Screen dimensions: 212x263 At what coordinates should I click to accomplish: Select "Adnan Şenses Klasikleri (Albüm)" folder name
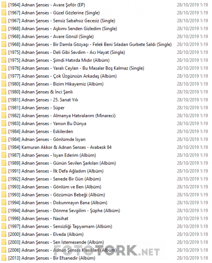[x=85, y=250]
